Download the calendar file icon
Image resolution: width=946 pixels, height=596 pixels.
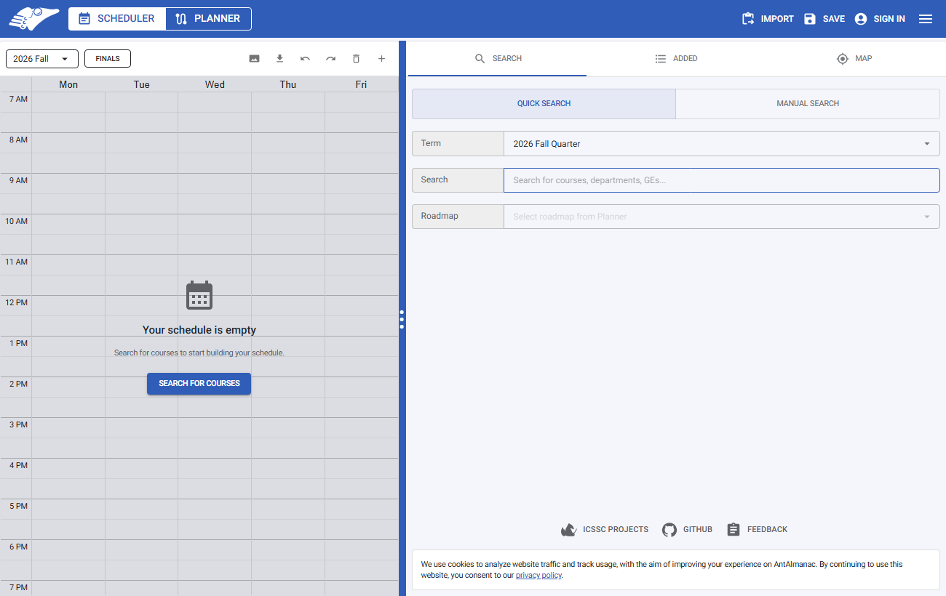[279, 59]
